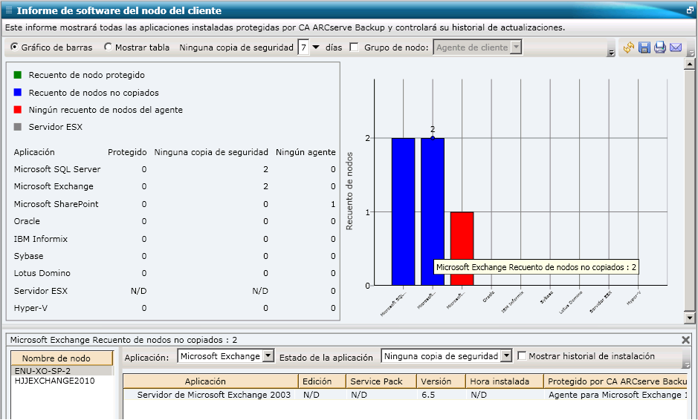Click Hyper-V row label
The width and height of the screenshot is (698, 420).
[30, 308]
